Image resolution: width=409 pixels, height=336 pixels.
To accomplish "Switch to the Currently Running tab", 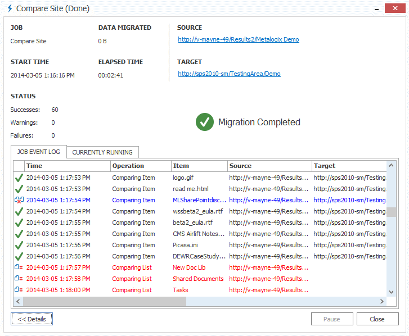I will click(102, 152).
